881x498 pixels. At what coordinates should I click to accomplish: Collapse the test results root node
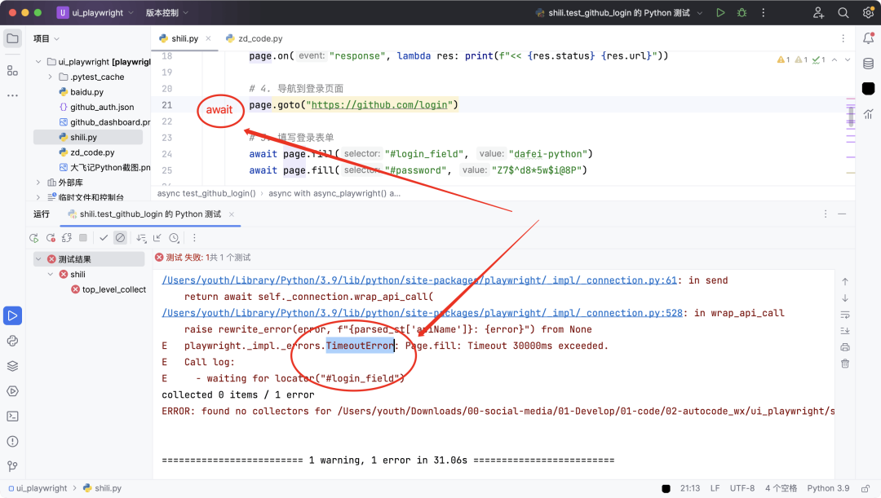click(38, 259)
